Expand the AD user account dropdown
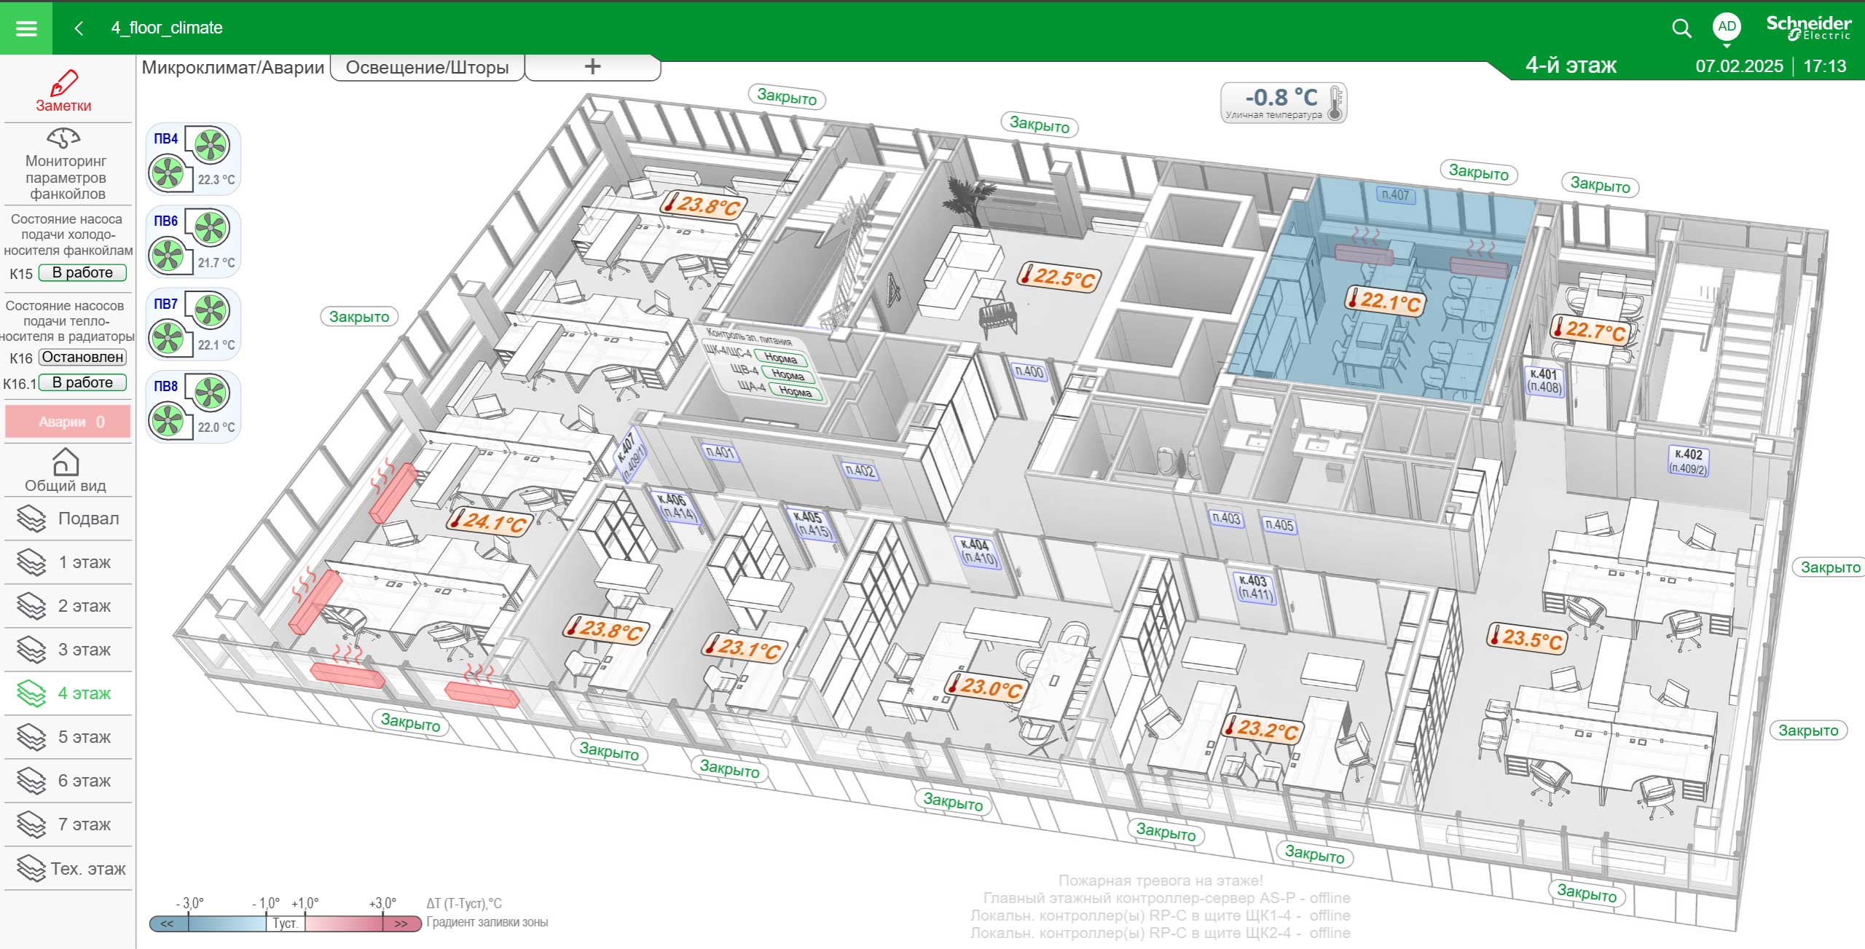 1727,29
